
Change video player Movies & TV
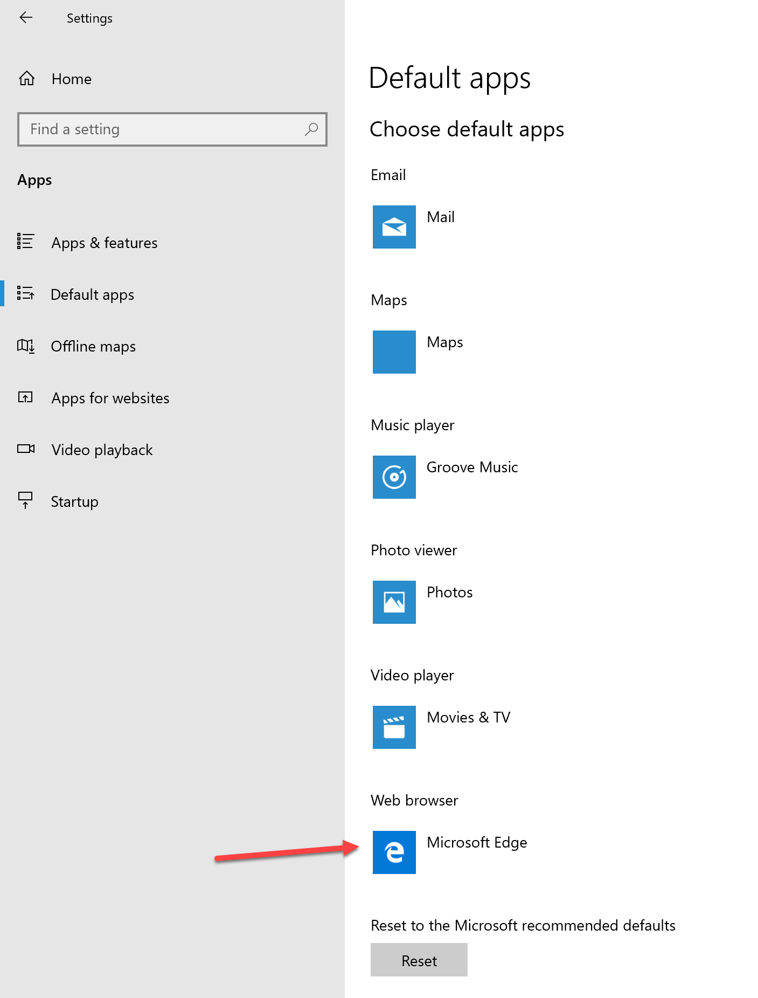(469, 717)
